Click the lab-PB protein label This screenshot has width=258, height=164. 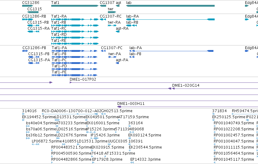tap(135, 54)
